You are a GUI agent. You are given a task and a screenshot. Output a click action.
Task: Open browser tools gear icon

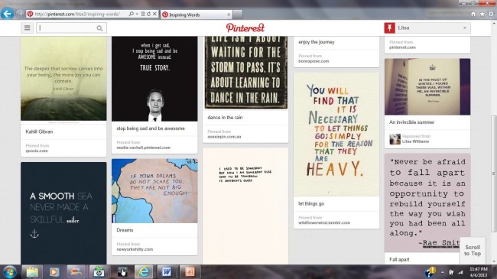pos(491,14)
